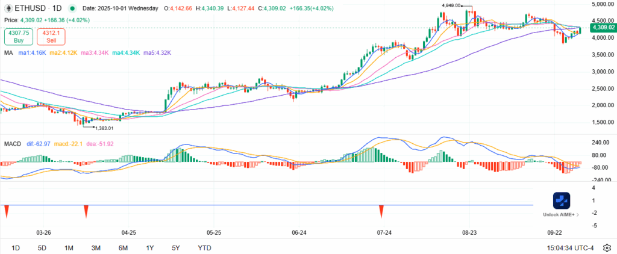Click the green live status dot
The width and height of the screenshot is (617, 254).
tap(73, 9)
